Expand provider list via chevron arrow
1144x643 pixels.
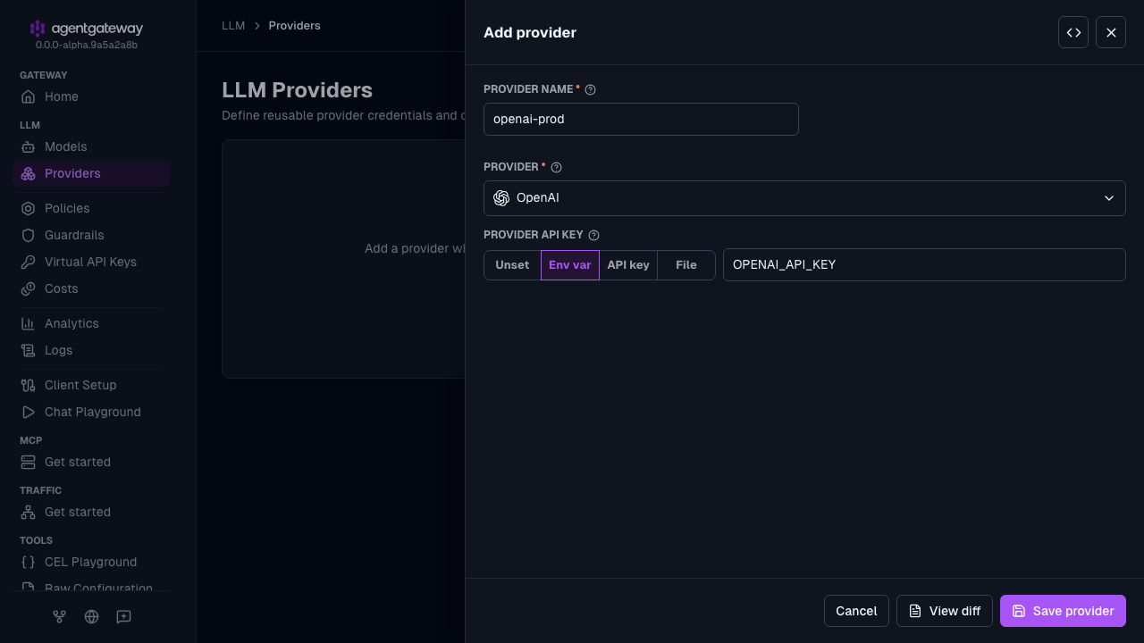click(x=1109, y=198)
